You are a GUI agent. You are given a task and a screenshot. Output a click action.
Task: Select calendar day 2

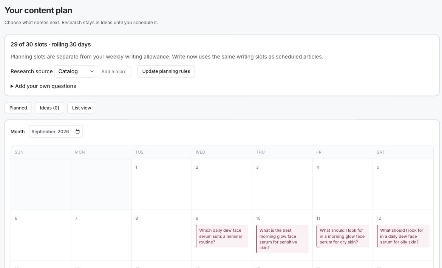(222, 184)
